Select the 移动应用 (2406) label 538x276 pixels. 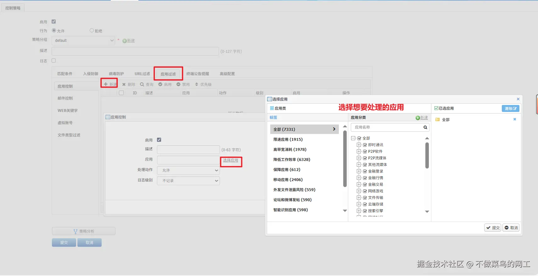(x=288, y=179)
